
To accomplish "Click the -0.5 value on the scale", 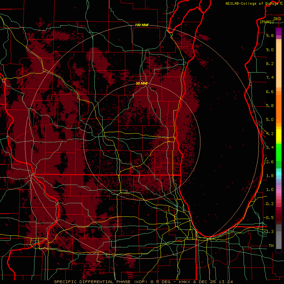I will click(269, 217).
